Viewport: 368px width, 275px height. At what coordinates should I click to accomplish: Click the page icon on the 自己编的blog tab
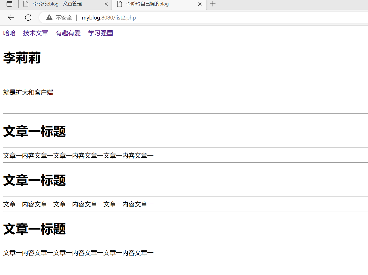tap(120, 4)
